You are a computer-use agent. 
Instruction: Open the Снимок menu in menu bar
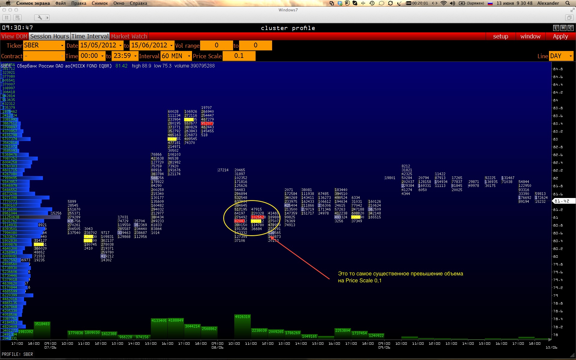click(100, 3)
